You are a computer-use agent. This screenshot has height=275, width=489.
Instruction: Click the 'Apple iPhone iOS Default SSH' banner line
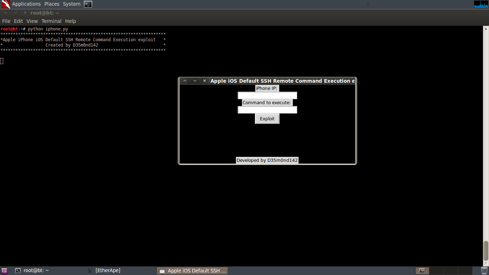click(79, 40)
